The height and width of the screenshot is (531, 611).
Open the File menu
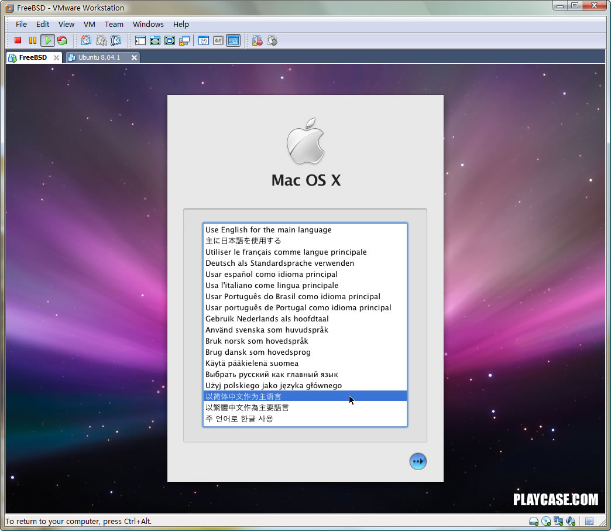21,24
